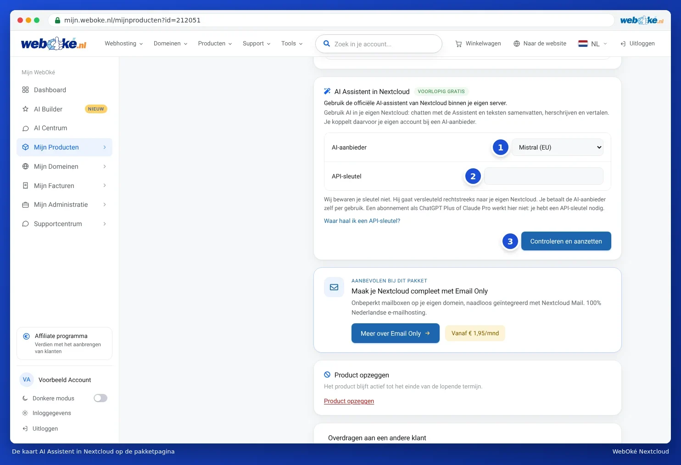Screen dimensions: 681x465
Task: Click the AI Builder star icon
Action: tap(26, 109)
